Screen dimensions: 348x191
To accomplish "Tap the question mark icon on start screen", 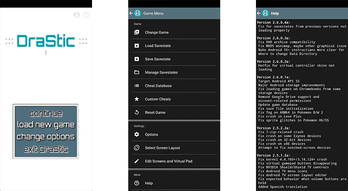I will pos(86,15).
